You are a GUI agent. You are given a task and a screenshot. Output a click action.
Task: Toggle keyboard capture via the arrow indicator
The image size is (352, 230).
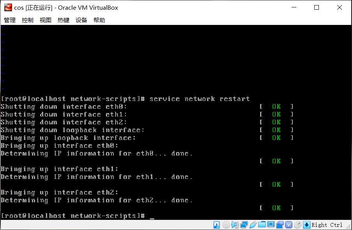point(306,225)
